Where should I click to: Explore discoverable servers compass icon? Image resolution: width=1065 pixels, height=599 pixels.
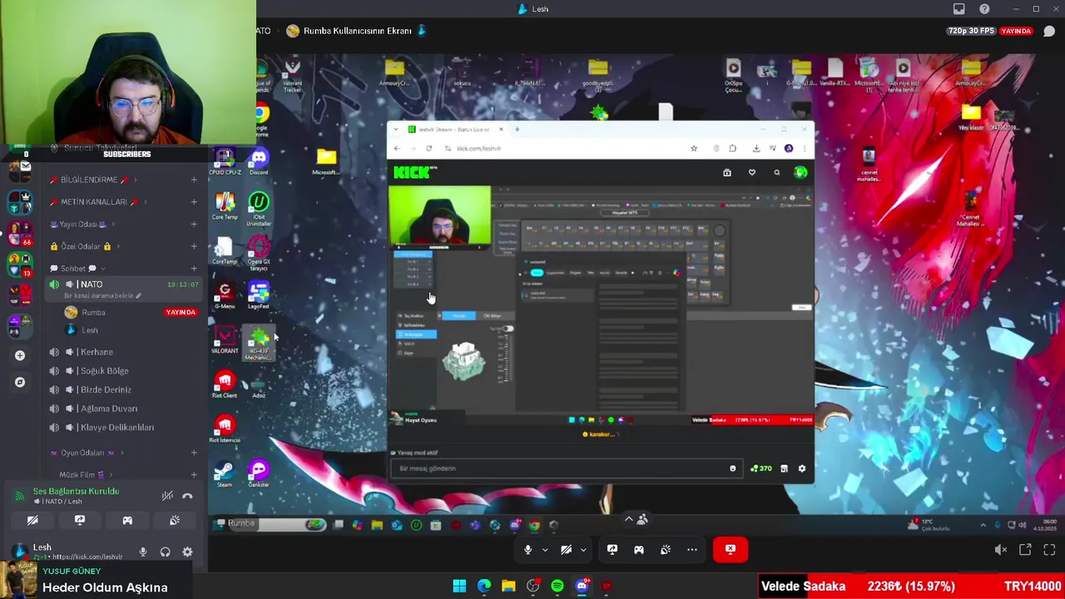pos(20,382)
